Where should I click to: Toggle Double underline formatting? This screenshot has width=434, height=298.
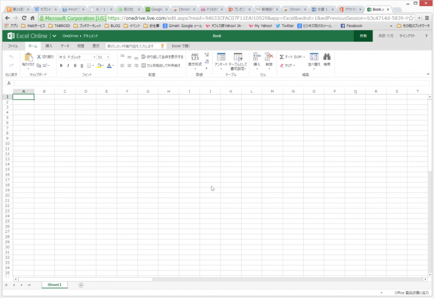coord(82,66)
